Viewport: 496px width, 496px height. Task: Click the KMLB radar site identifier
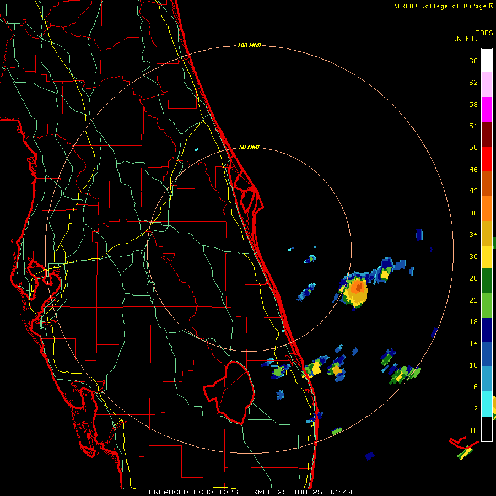tap(263, 492)
